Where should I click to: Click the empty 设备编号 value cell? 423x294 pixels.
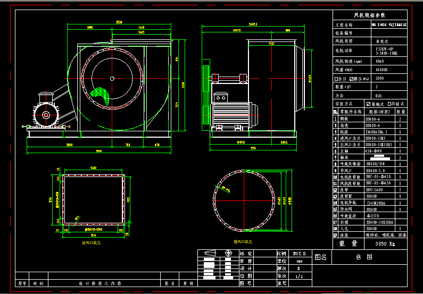pos(389,33)
